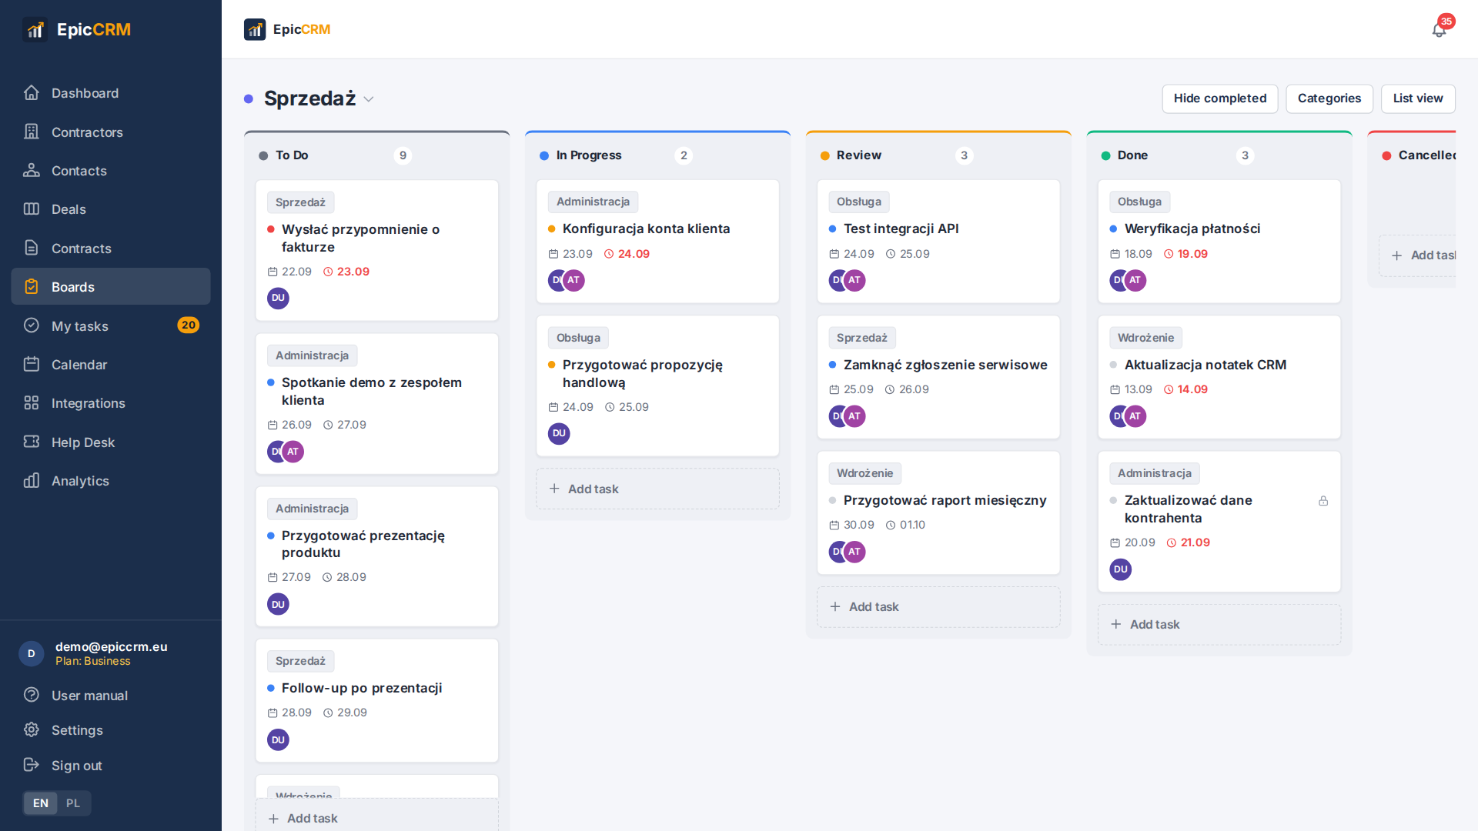Switch to List view
This screenshot has width=1478, height=831.
click(x=1418, y=98)
